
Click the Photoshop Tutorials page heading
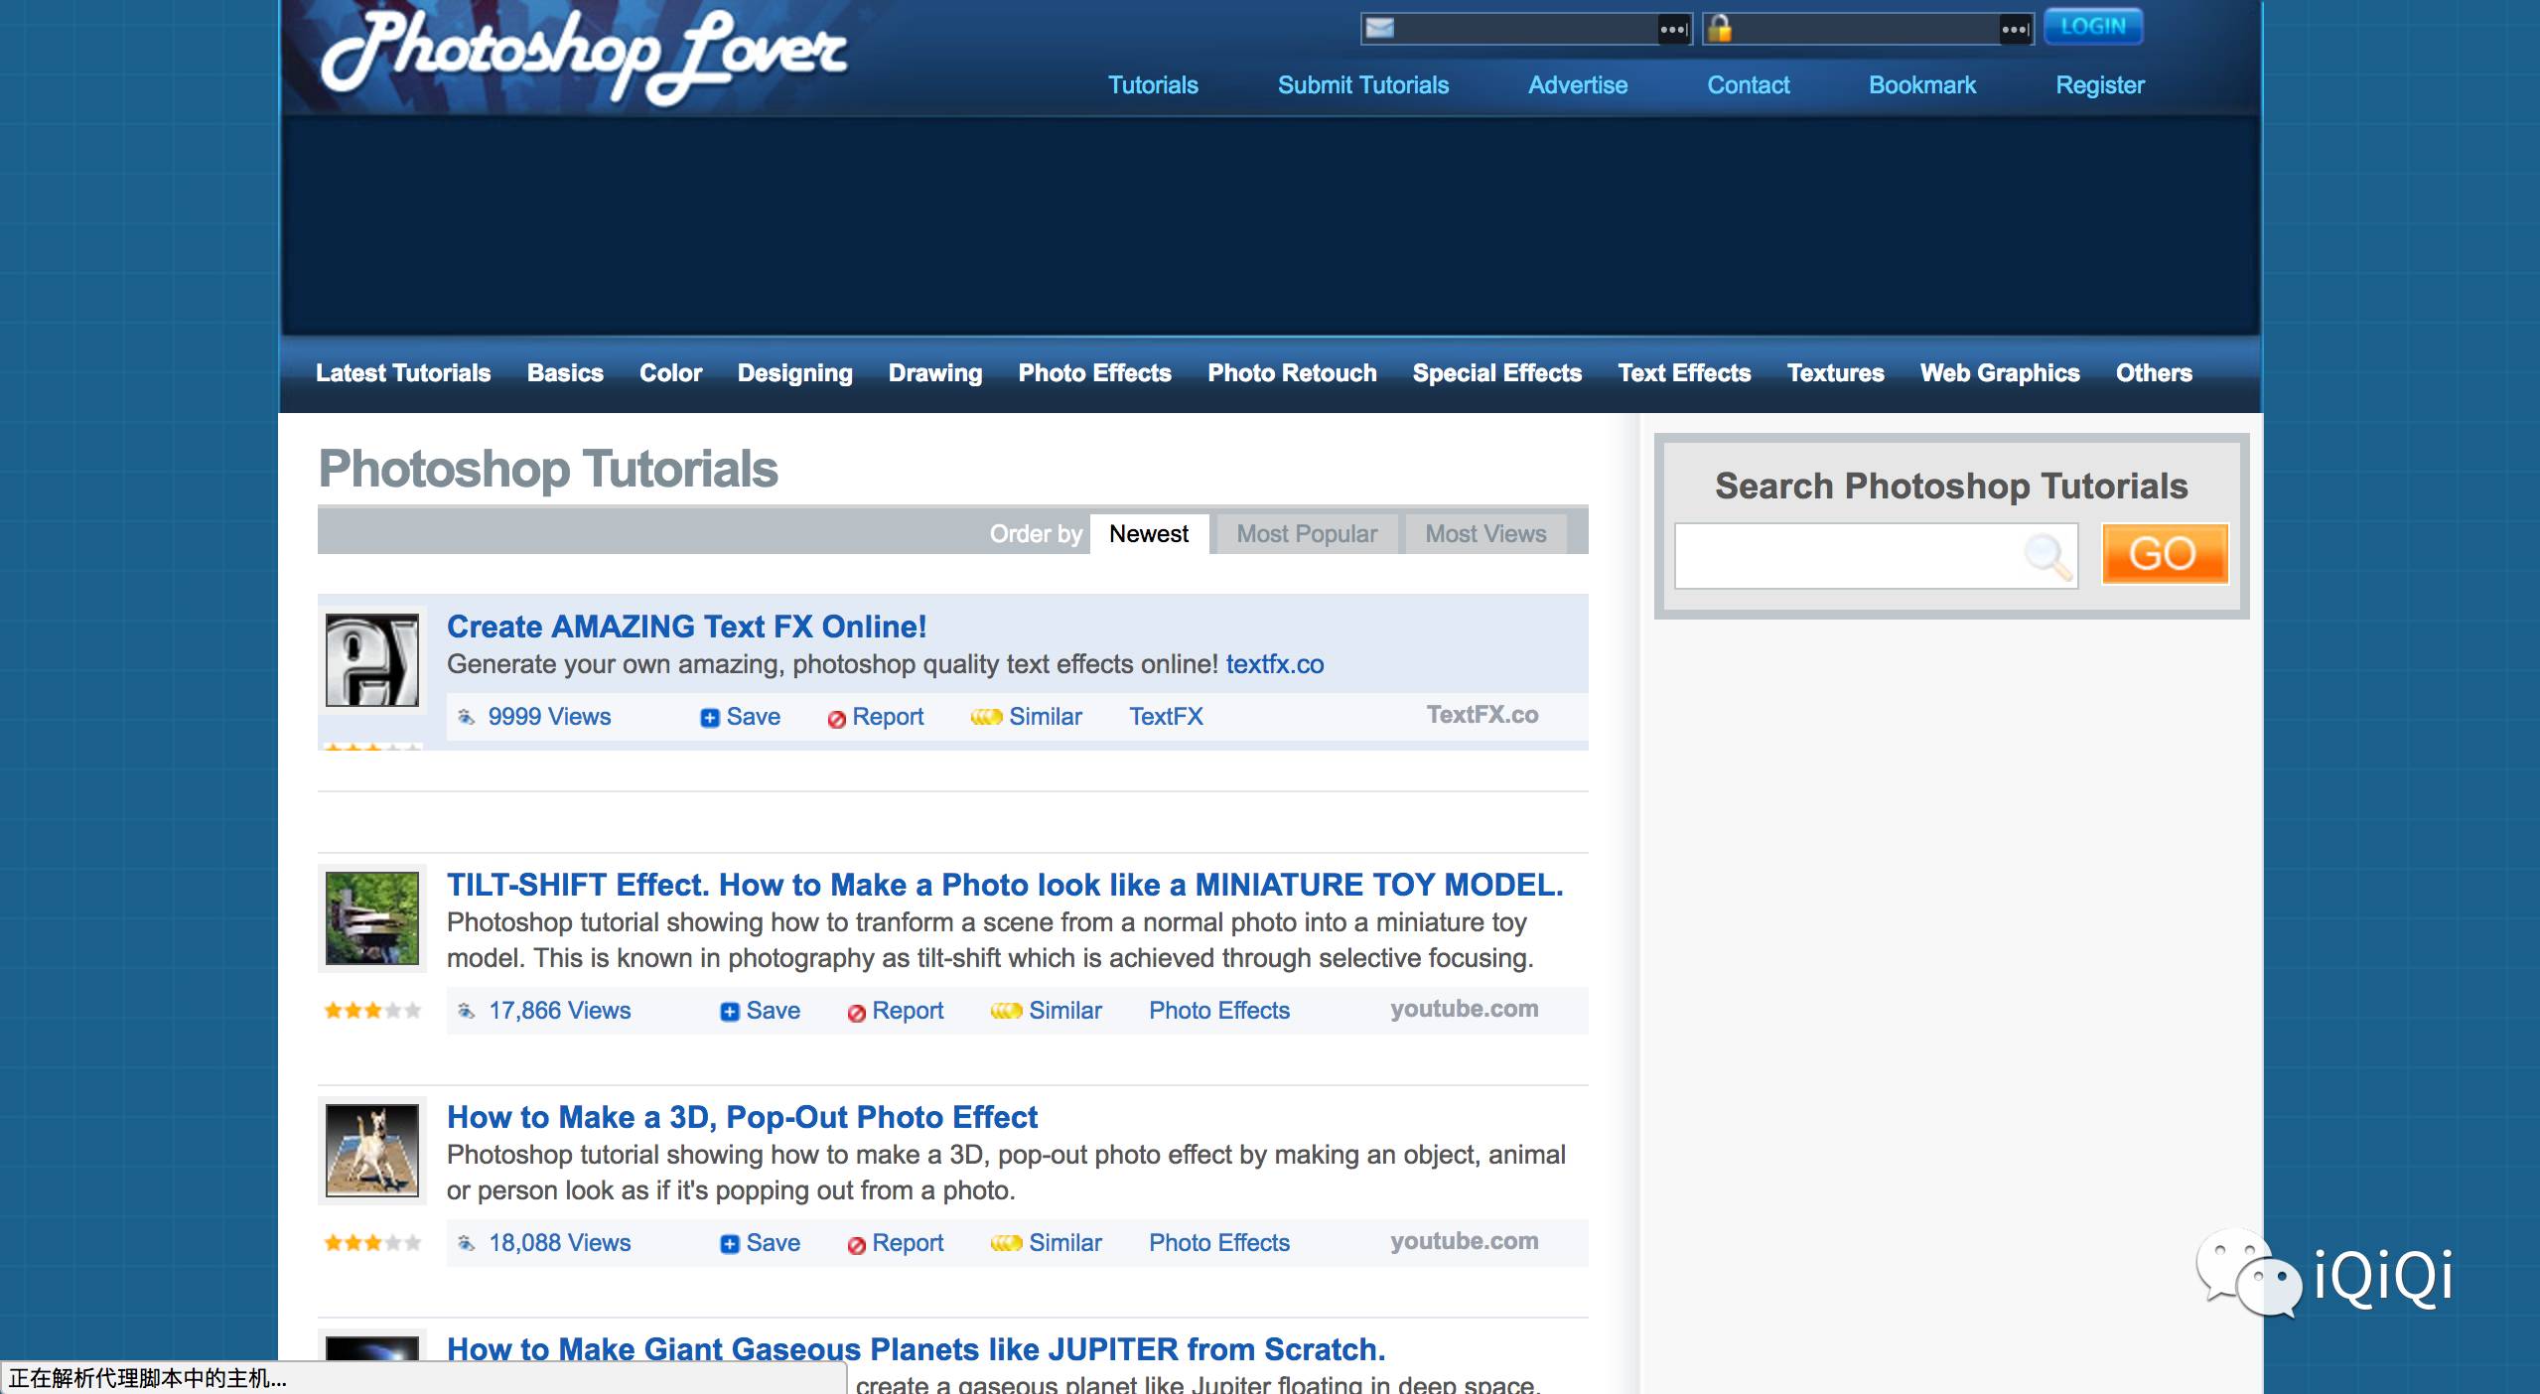(548, 469)
